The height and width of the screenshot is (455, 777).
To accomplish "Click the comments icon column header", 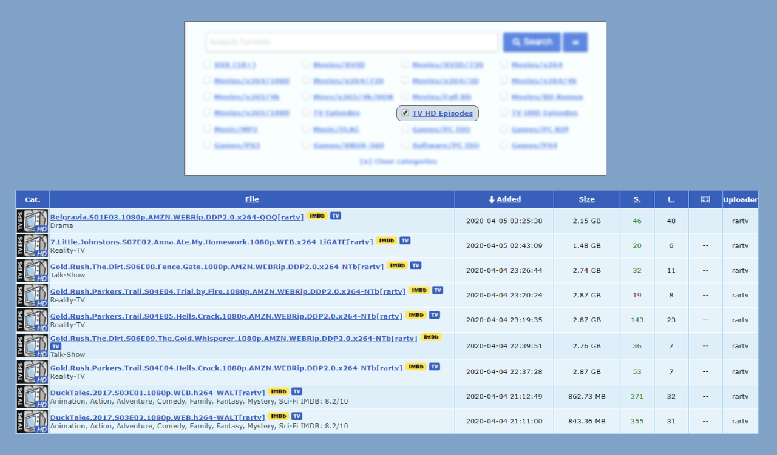I will coord(705,199).
